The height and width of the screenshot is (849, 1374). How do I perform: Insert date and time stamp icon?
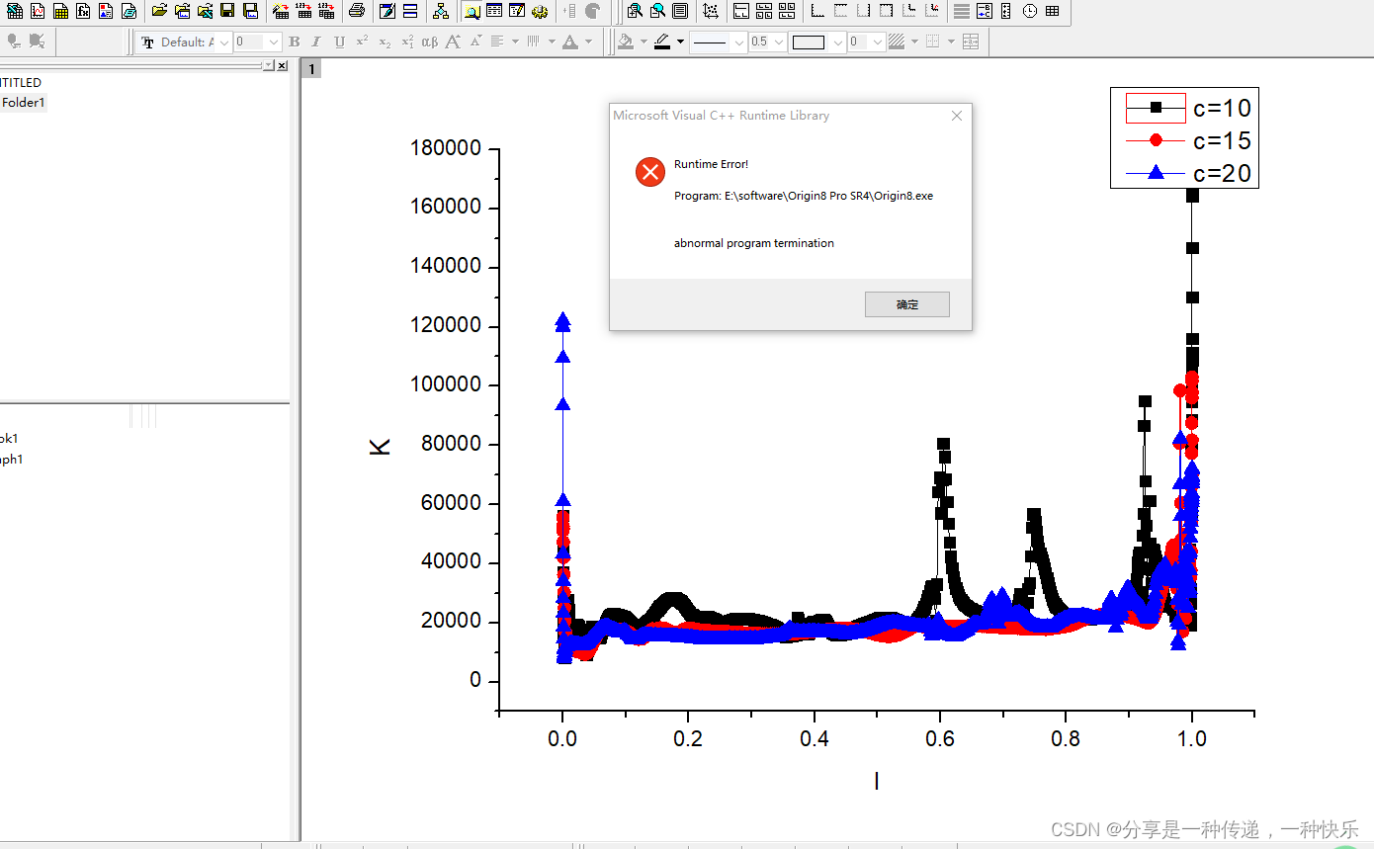pyautogui.click(x=1029, y=11)
